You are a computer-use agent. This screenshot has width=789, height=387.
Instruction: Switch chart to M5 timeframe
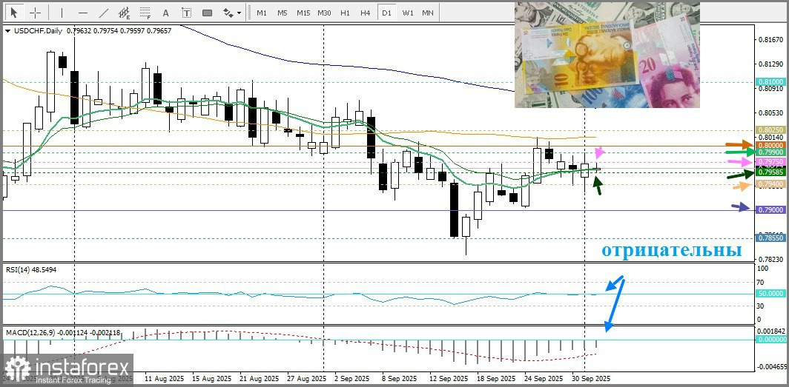pos(283,13)
